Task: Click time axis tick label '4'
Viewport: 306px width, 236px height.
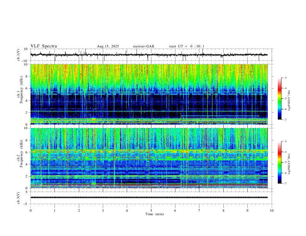Action: pyautogui.click(x=127, y=211)
